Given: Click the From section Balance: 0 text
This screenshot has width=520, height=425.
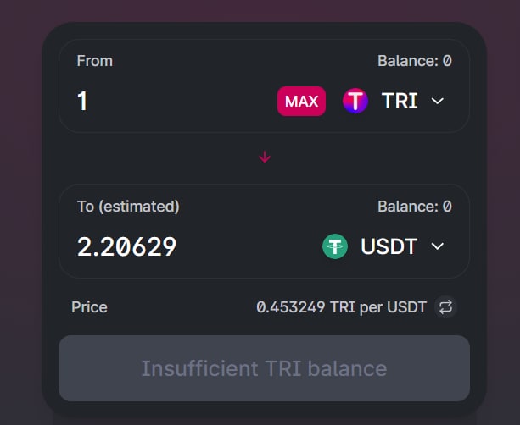Looking at the screenshot, I should click(x=415, y=61).
